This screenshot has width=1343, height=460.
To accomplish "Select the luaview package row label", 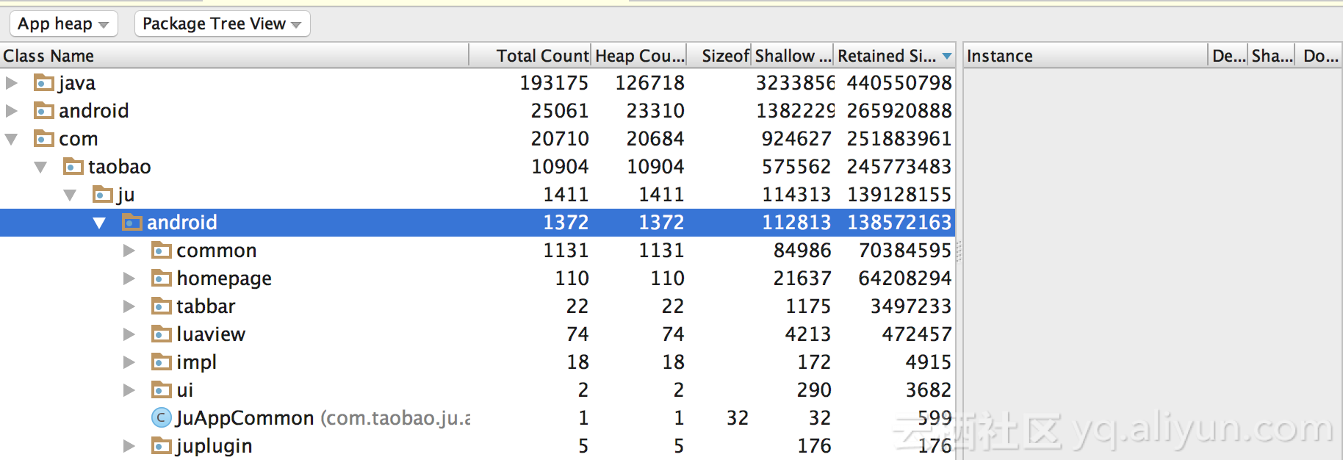I will click(211, 334).
